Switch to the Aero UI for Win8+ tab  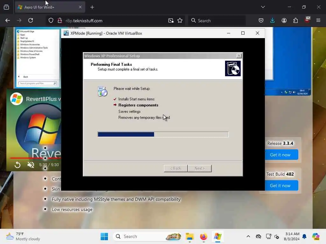50,7
